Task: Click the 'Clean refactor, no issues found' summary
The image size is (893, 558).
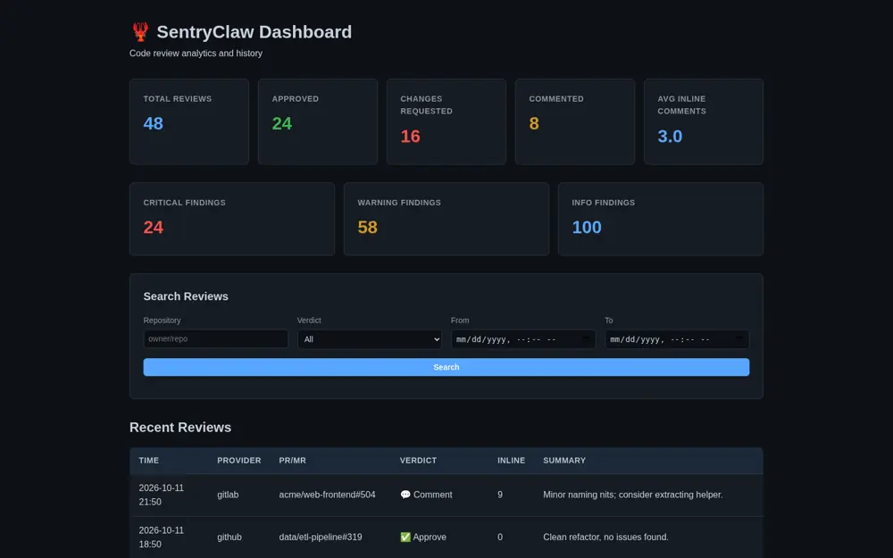Action: [605, 537]
